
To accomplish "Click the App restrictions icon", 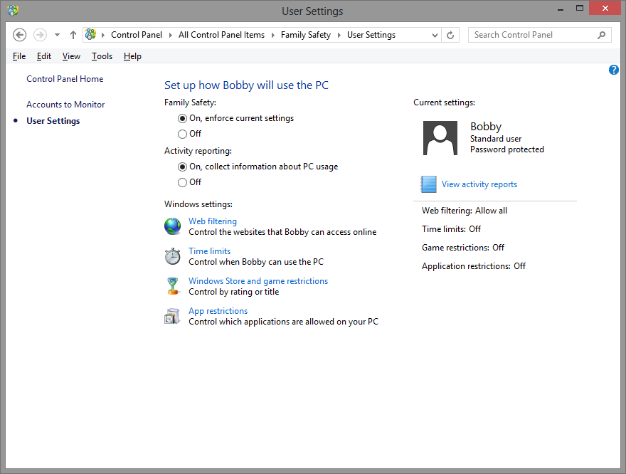I will [x=172, y=316].
